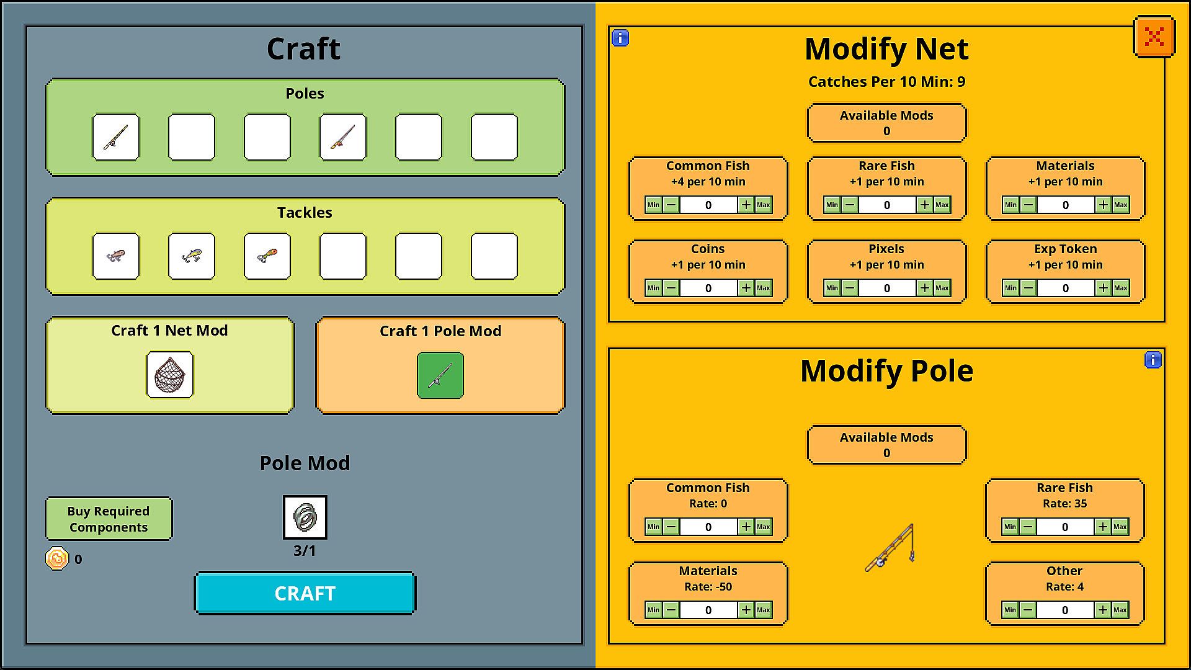Click the fishing line spool component icon

pos(305,517)
